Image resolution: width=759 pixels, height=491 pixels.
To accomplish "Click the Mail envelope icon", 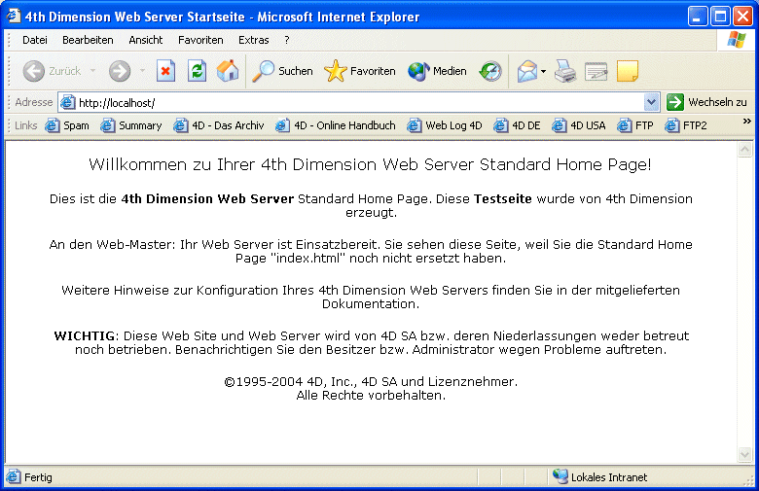I will pyautogui.click(x=527, y=71).
